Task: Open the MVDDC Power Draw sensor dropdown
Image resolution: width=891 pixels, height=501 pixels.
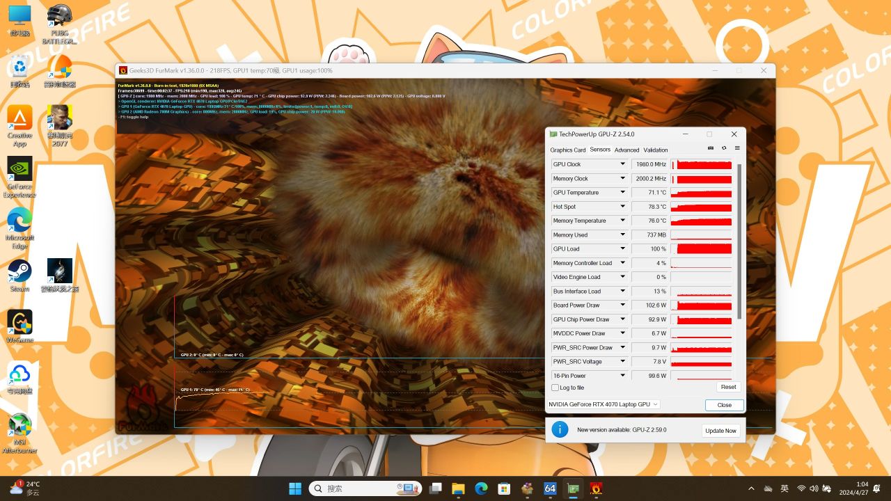Action: (x=623, y=333)
